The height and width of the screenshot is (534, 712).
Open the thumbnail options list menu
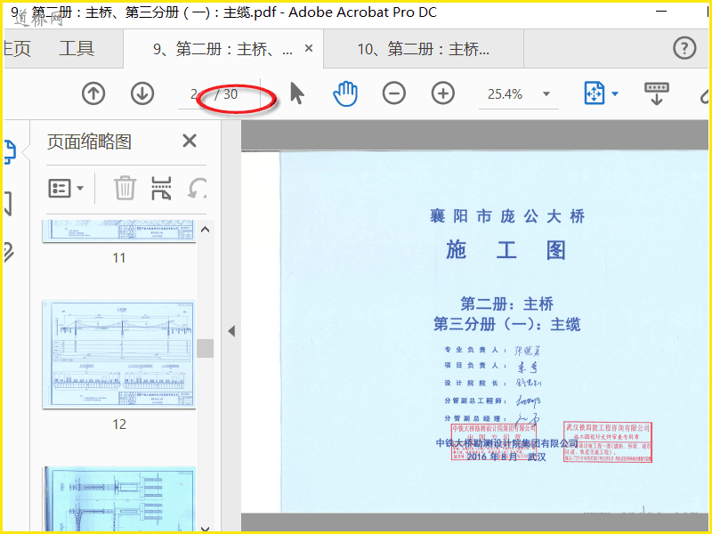[66, 188]
